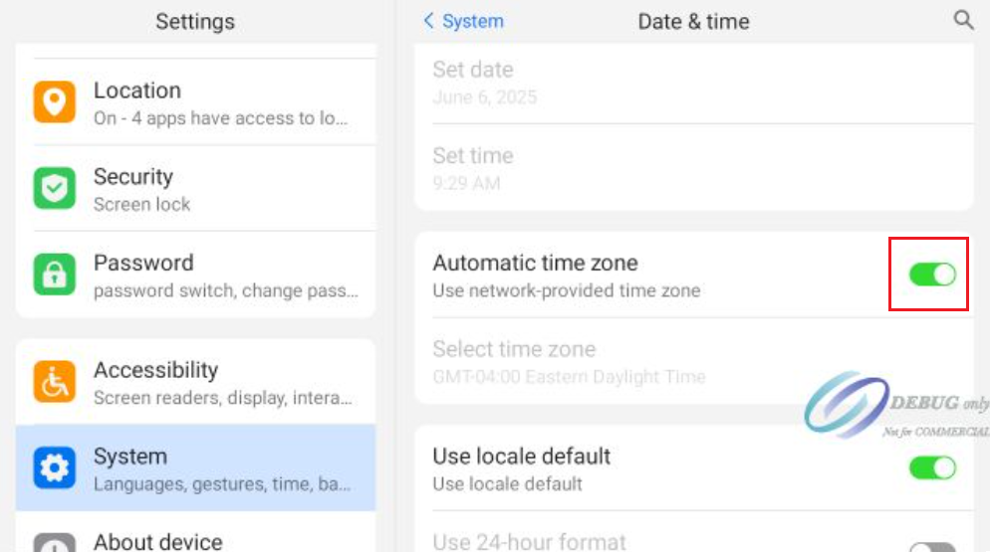Click the orange Accessibility wheelchair icon
990x552 pixels.
point(54,382)
